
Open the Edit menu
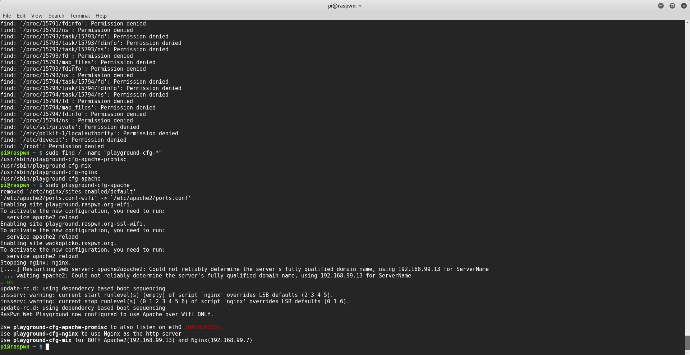pos(21,16)
